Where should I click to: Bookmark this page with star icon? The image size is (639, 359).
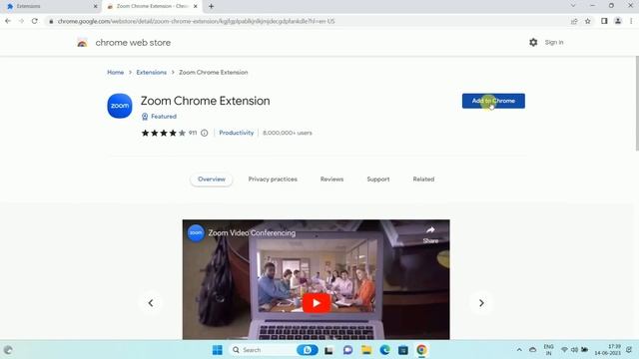(588, 21)
